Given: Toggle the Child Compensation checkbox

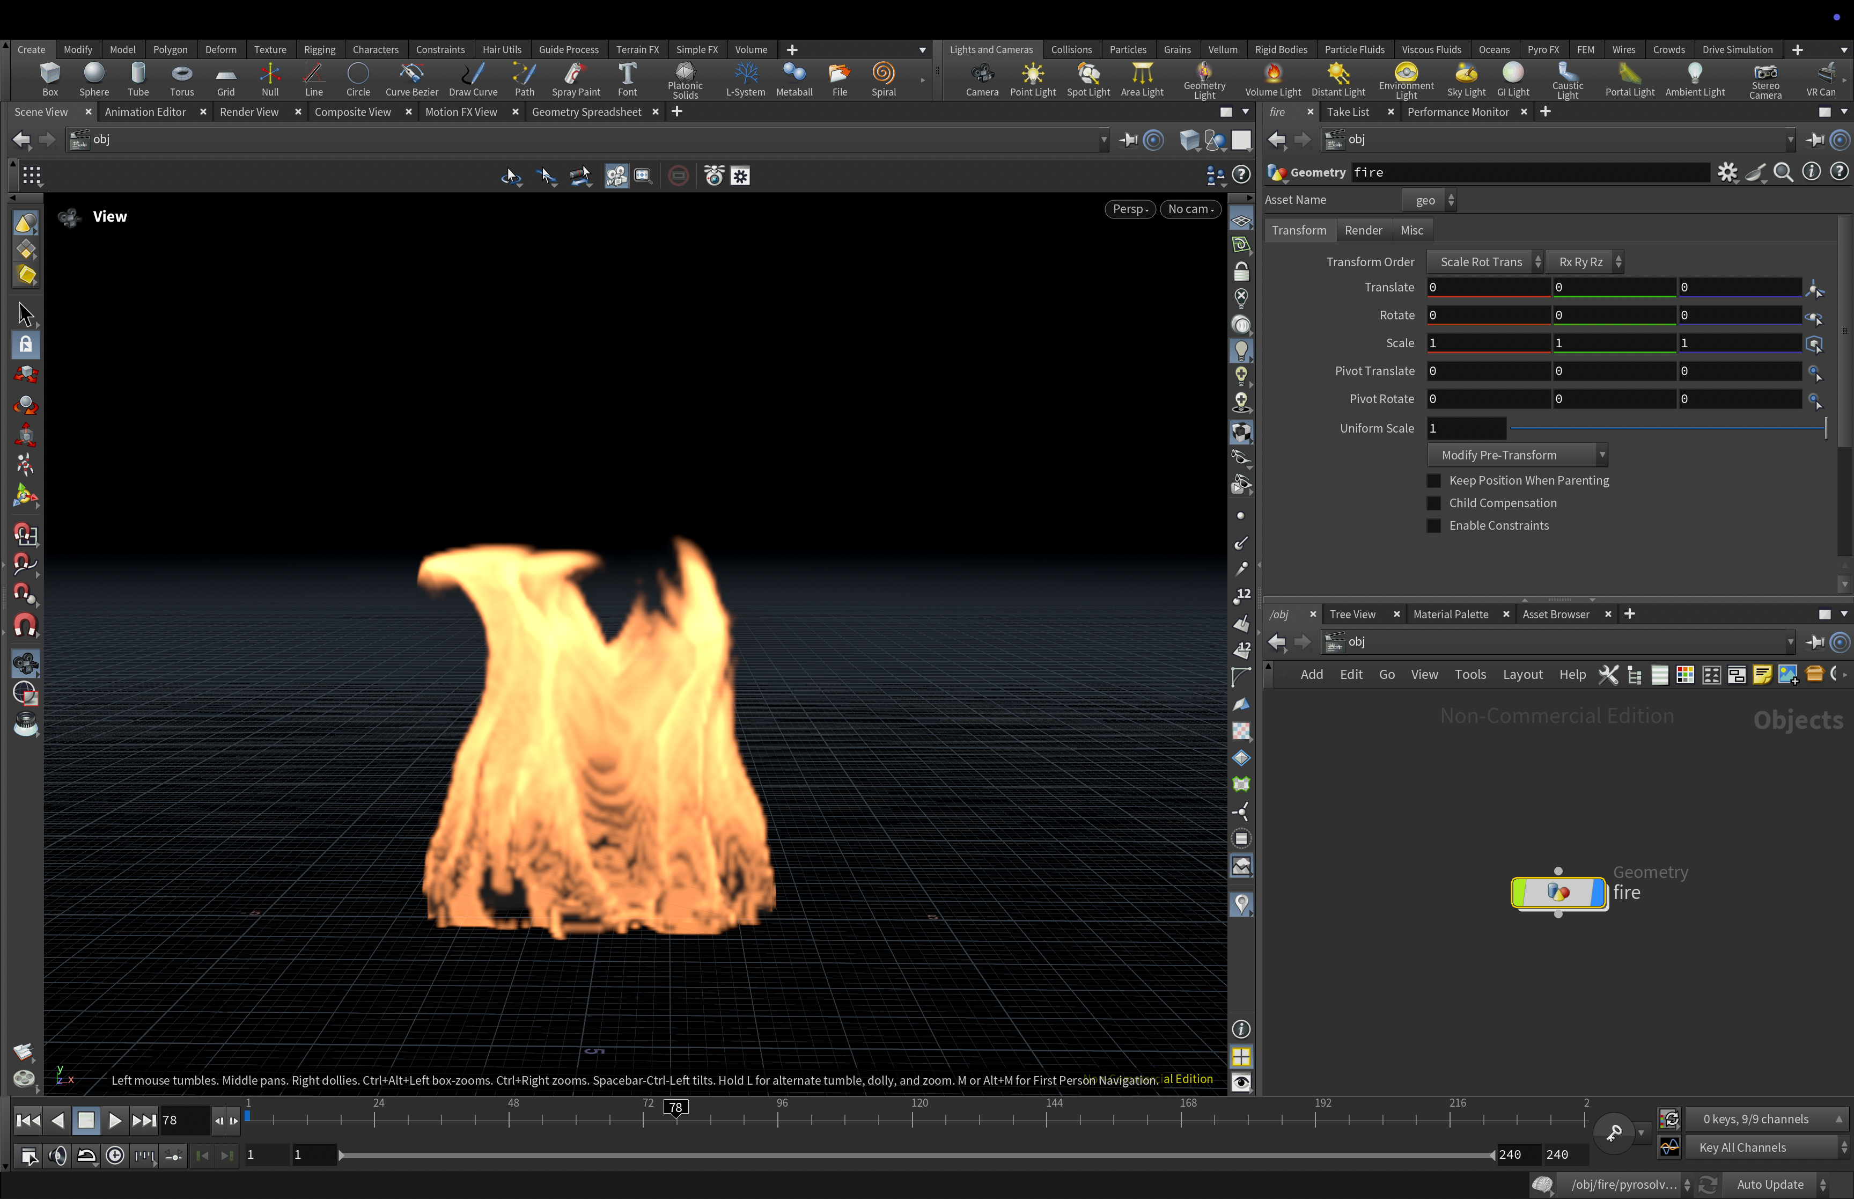Looking at the screenshot, I should pyautogui.click(x=1433, y=503).
